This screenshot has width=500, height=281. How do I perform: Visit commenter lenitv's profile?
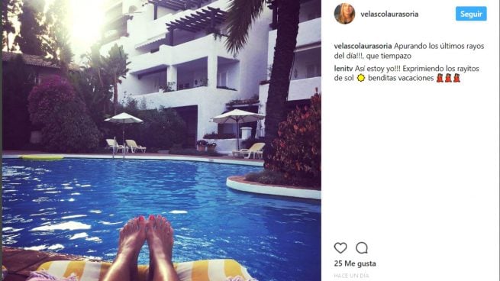coord(343,69)
